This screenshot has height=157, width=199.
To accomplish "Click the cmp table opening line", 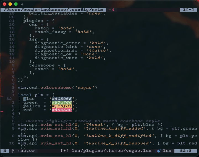I will 39,25.
